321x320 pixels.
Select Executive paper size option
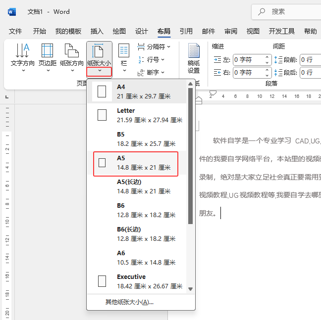coord(137,281)
